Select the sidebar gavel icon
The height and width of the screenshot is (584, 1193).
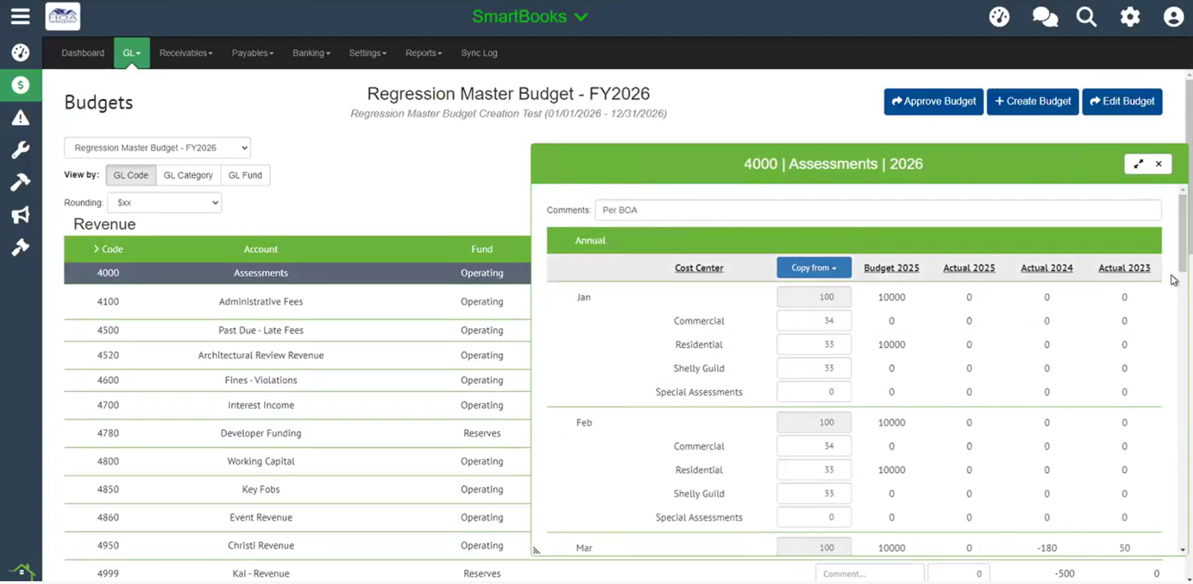tap(21, 247)
